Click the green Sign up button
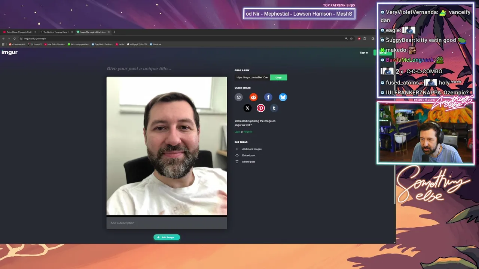 [x=382, y=53]
